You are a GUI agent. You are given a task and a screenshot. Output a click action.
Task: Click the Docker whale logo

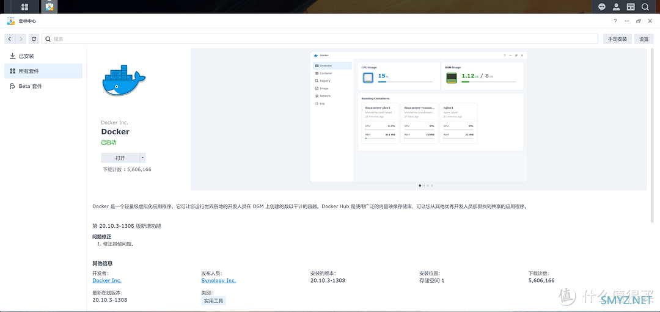(x=123, y=80)
